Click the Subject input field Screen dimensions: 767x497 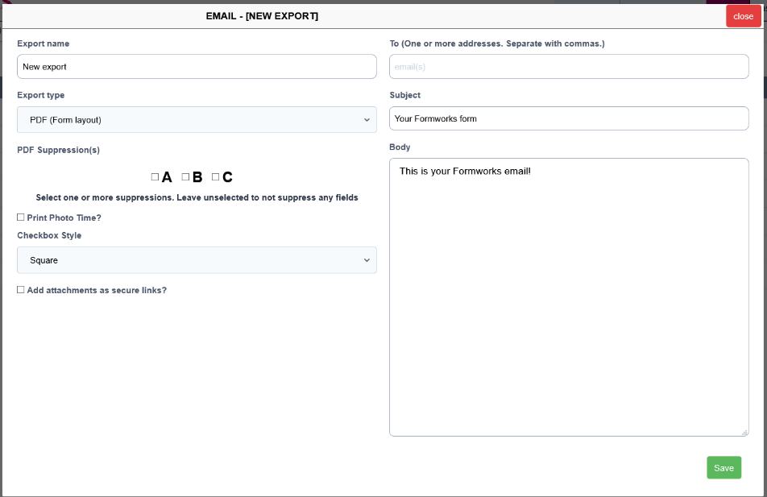(x=569, y=118)
